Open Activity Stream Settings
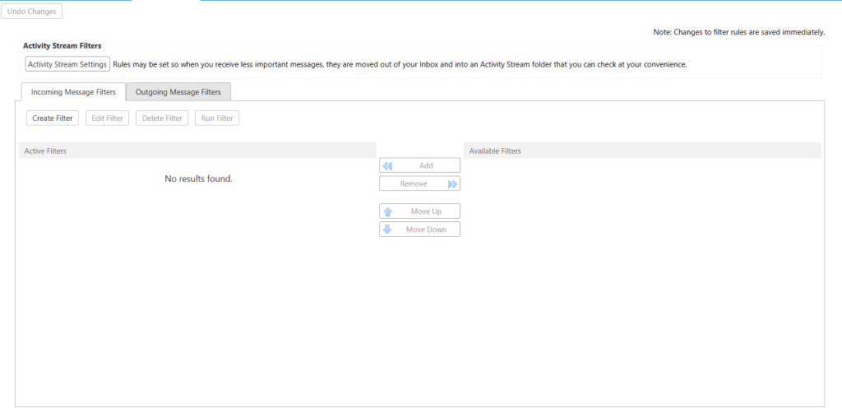 click(67, 64)
